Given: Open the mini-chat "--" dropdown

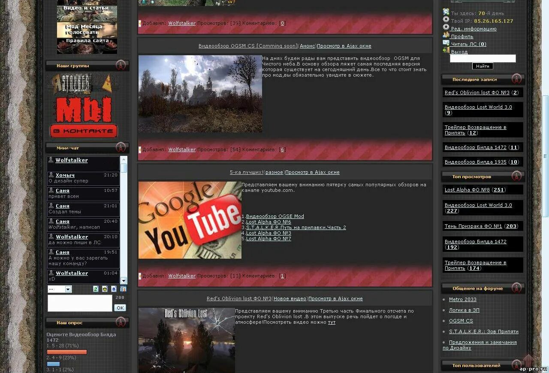Looking at the screenshot, I should pyautogui.click(x=60, y=289).
